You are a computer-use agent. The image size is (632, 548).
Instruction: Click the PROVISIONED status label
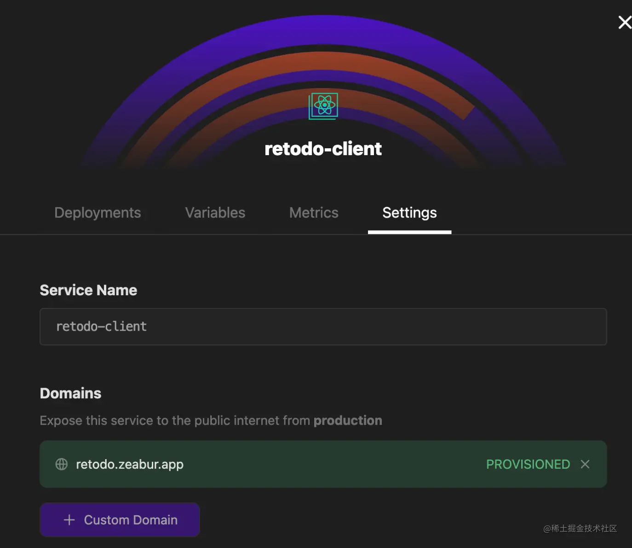pyautogui.click(x=528, y=464)
